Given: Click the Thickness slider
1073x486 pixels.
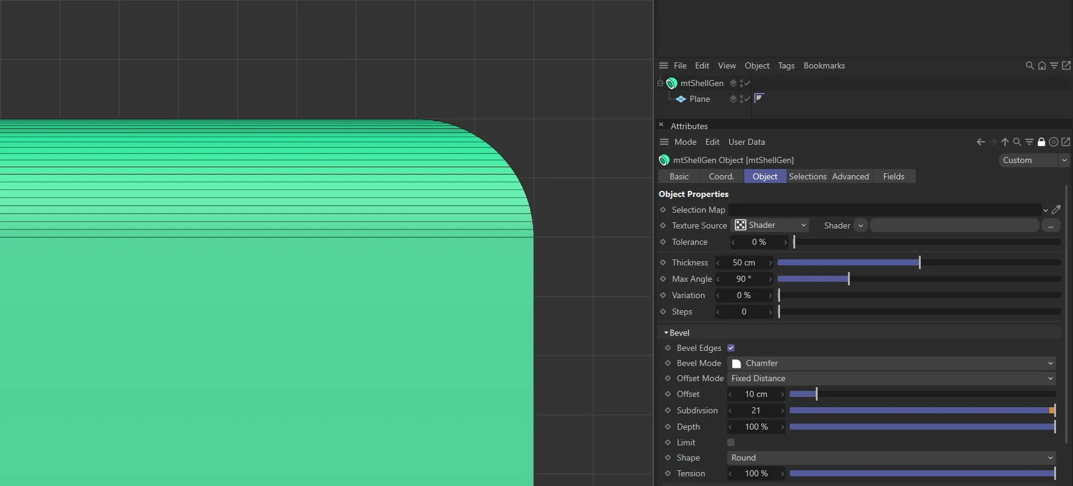Looking at the screenshot, I should (x=919, y=262).
